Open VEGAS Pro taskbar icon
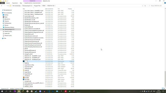This screenshot has width=166, height=93. point(49,91)
